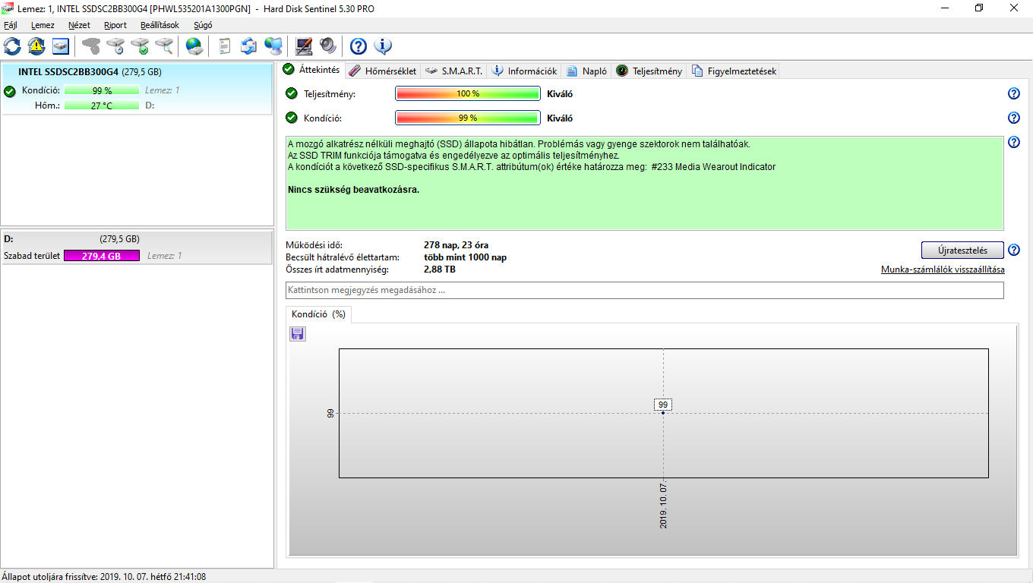
Task: Click the 99 data point label on chart
Action: tap(663, 405)
